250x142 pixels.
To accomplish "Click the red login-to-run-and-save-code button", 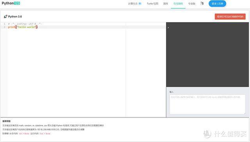I will (230, 16).
